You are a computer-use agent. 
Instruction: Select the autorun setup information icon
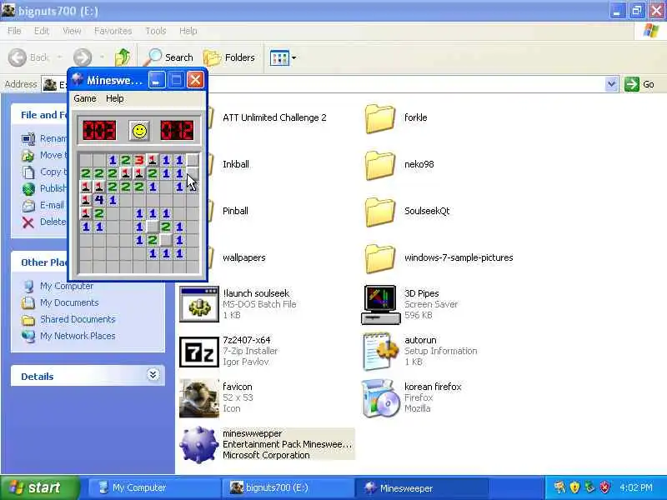tap(380, 351)
